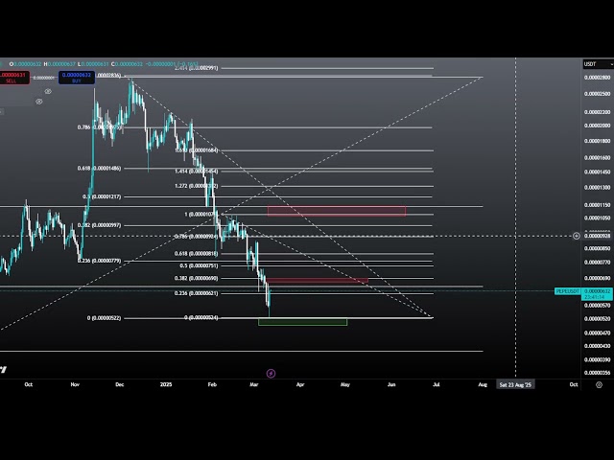This screenshot has height=460, width=614.
Task: Click the blue BUY button
Action: pos(76,77)
